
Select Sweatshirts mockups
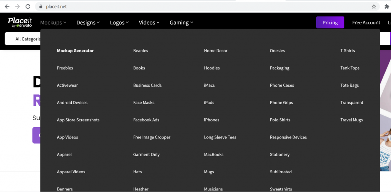[x=281, y=189]
